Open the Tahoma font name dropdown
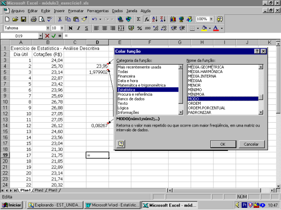 [x=47, y=28]
